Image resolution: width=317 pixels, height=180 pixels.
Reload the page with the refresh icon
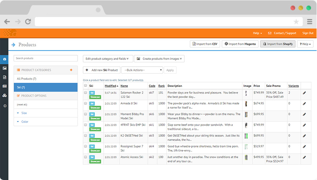click(28, 21)
